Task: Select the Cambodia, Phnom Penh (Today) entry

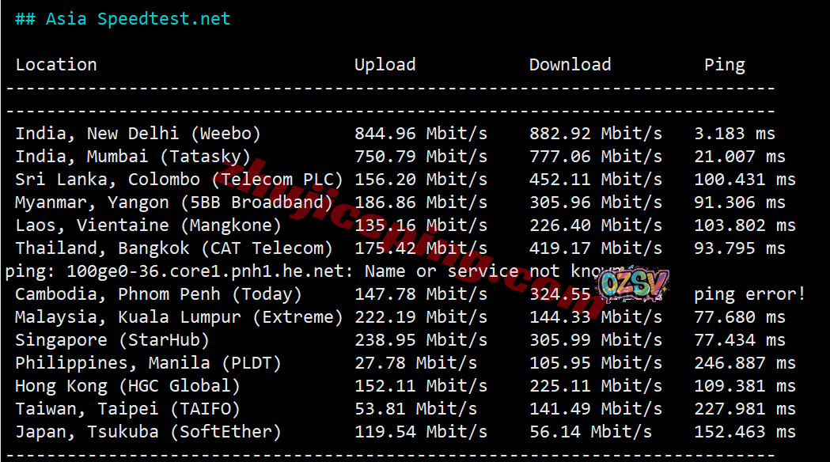Action: (158, 294)
